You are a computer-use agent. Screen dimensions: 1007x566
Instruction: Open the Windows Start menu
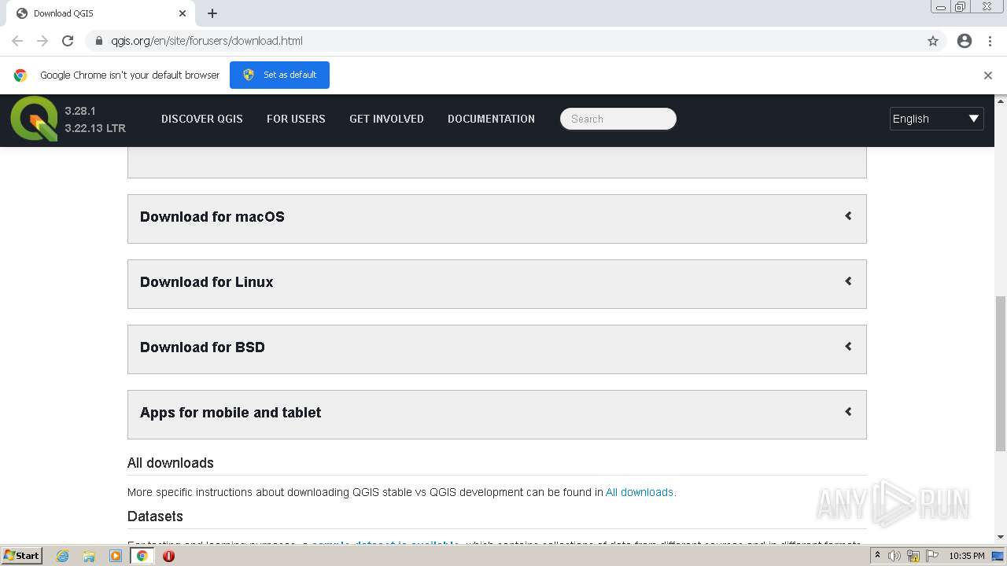coord(22,556)
